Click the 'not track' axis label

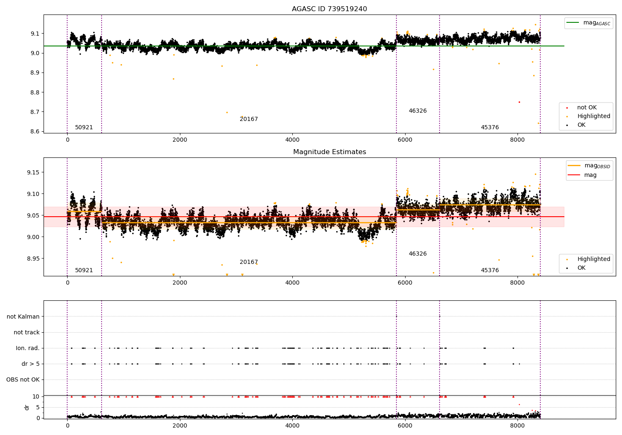[x=27, y=333]
